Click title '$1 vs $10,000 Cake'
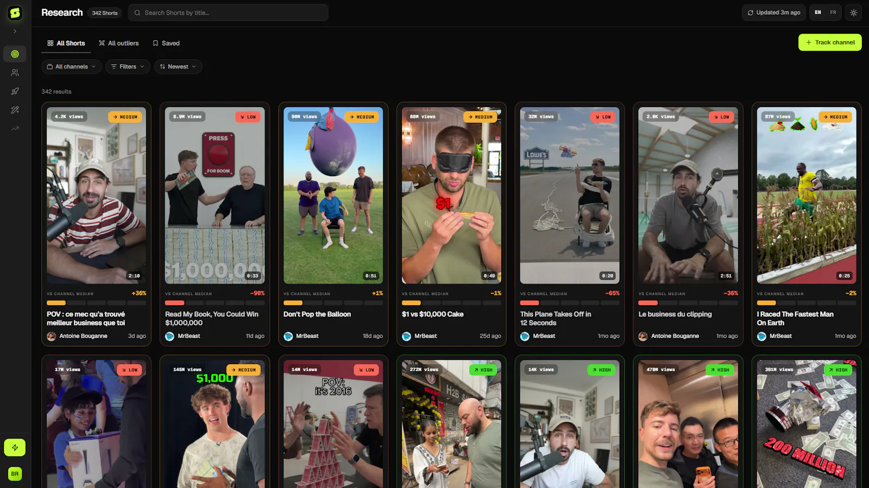The height and width of the screenshot is (488, 869). coord(433,314)
